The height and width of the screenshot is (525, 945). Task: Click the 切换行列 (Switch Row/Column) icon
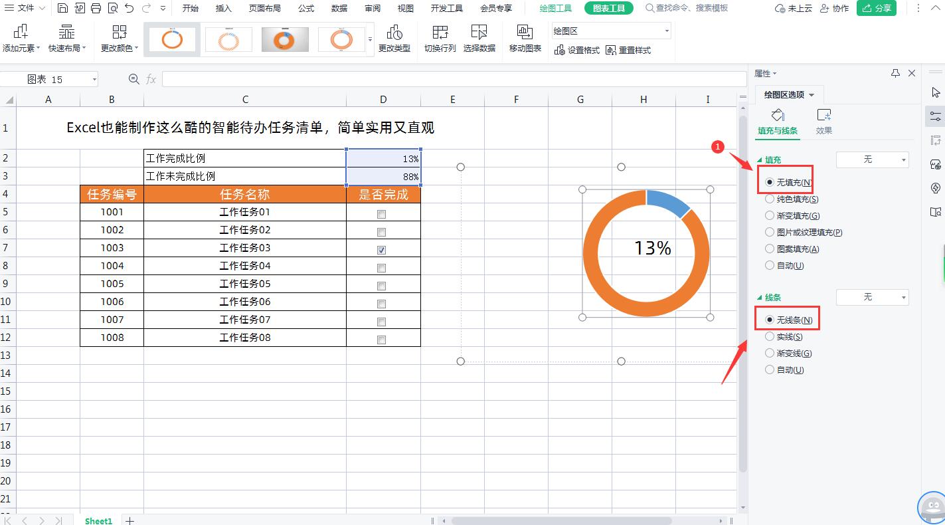(440, 38)
